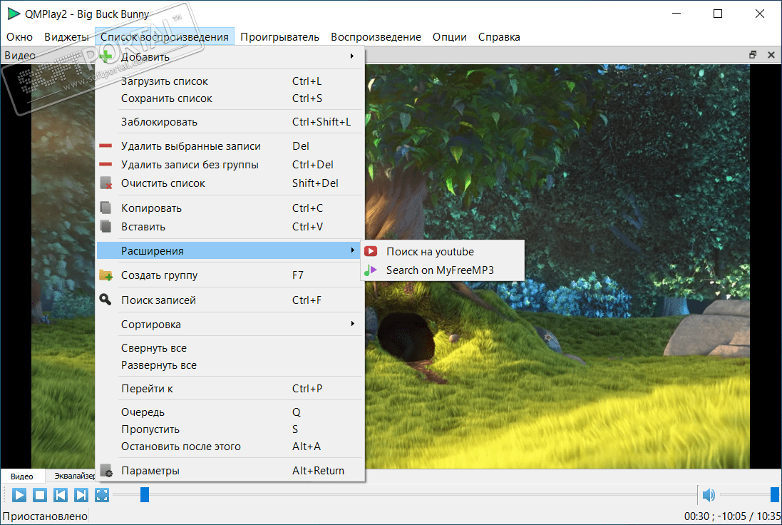Click the Параметры gear icon
The image size is (782, 525).
pyautogui.click(x=106, y=471)
